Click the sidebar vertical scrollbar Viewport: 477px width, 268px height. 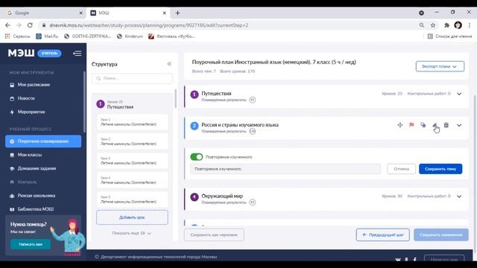[x=84, y=102]
